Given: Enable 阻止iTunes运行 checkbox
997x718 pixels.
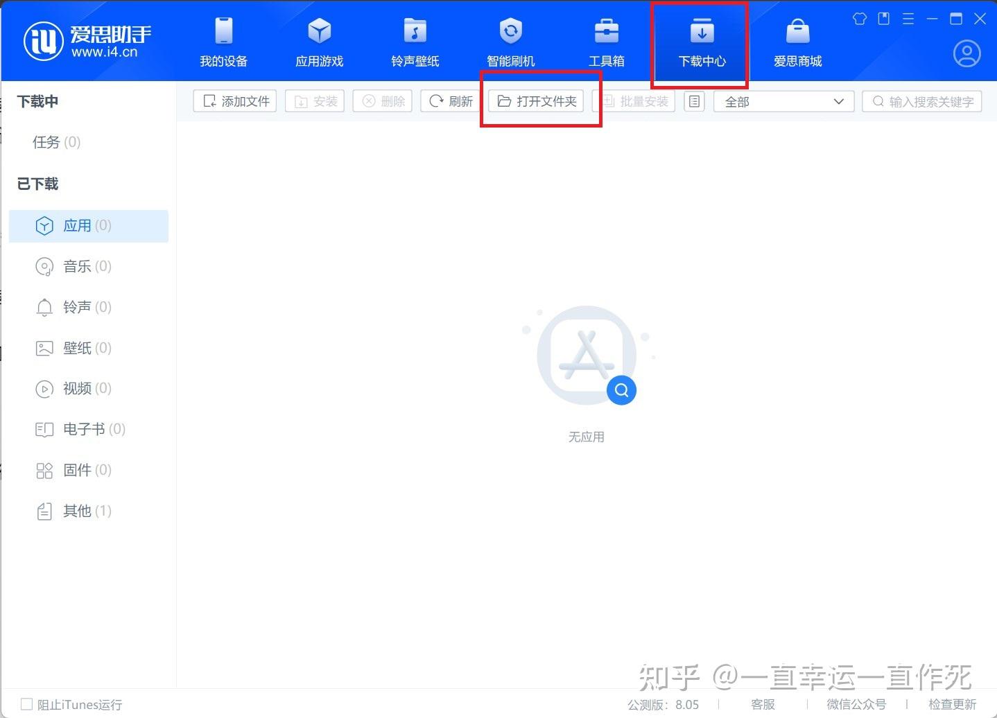Looking at the screenshot, I should [26, 704].
